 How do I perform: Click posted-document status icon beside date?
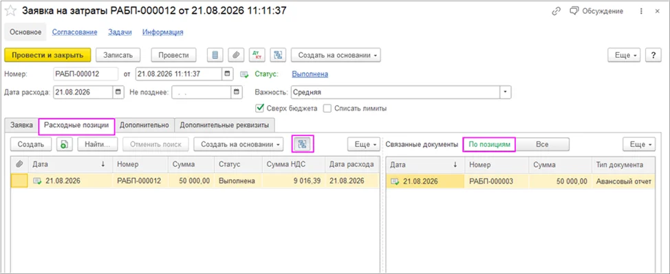tap(244, 74)
